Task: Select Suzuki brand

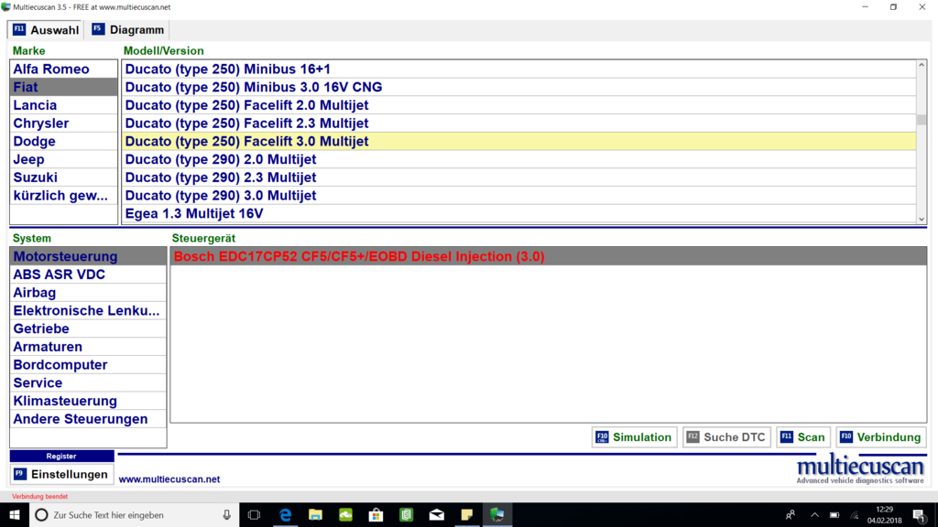Action: click(x=63, y=177)
